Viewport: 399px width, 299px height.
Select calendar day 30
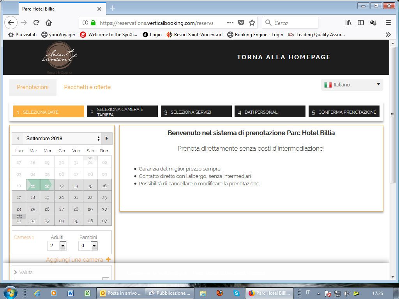[104, 209]
